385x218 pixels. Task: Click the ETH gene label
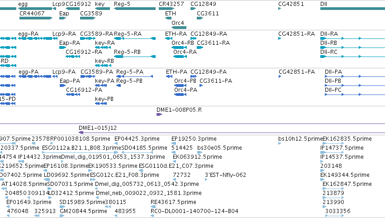pos(171,13)
